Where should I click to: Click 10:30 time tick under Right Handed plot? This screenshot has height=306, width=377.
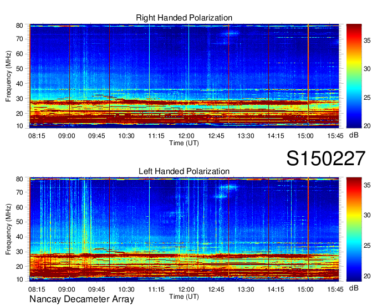(x=126, y=136)
